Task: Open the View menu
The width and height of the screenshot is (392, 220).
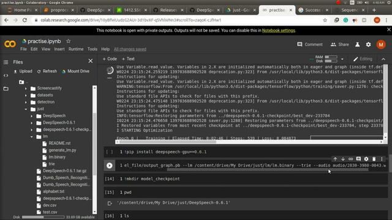Action: 46,49
